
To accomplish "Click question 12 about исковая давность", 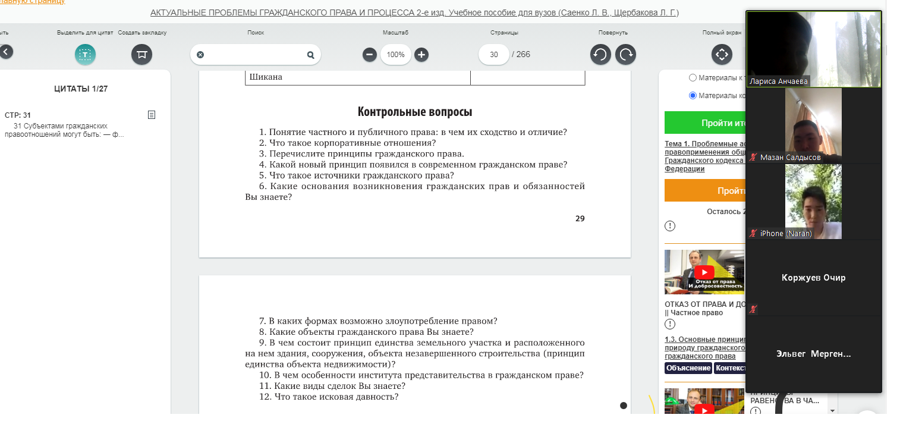I will 329,397.
